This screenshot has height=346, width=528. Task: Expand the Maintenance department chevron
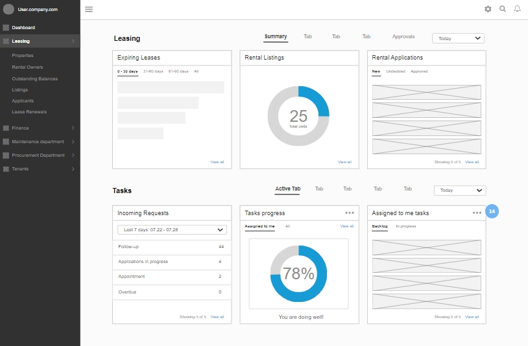coord(73,141)
